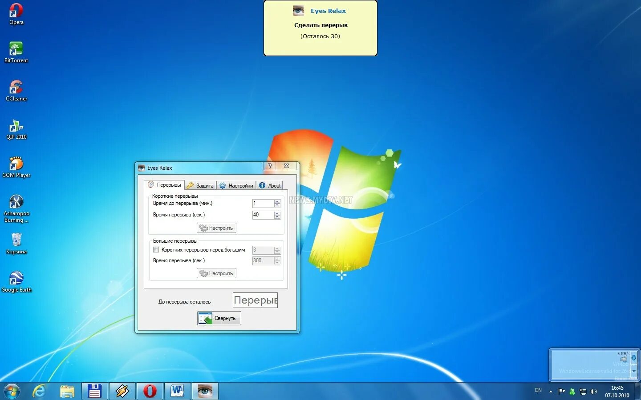Click the down triangle on the network gadget
The image size is (641, 400).
tap(633, 371)
